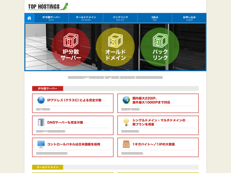The image size is (231, 173).
Task: Select the yellow オールドドメイン banner circle
Action: (115, 47)
